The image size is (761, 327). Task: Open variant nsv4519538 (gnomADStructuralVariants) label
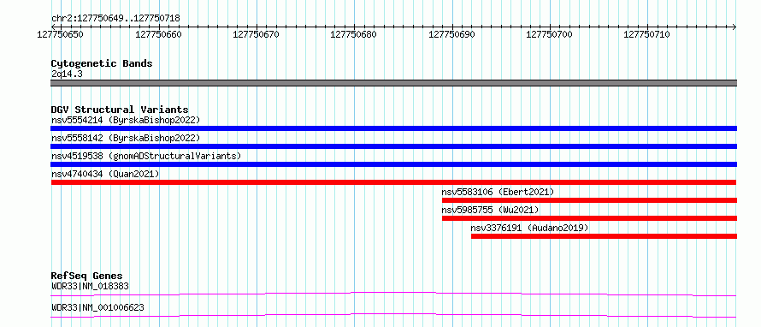tap(146, 156)
